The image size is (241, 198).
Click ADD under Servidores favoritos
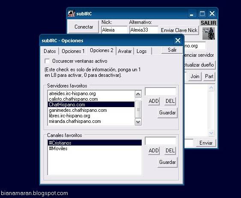pos(154,101)
